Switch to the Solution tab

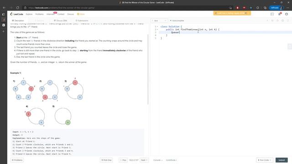point(39,20)
